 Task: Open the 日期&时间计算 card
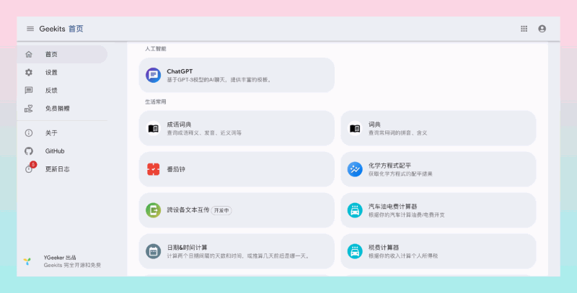coord(237,251)
